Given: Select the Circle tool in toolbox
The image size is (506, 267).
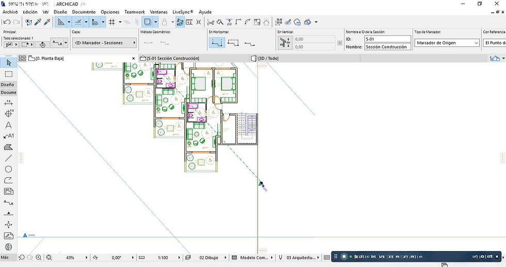Looking at the screenshot, I should pos(8,169).
